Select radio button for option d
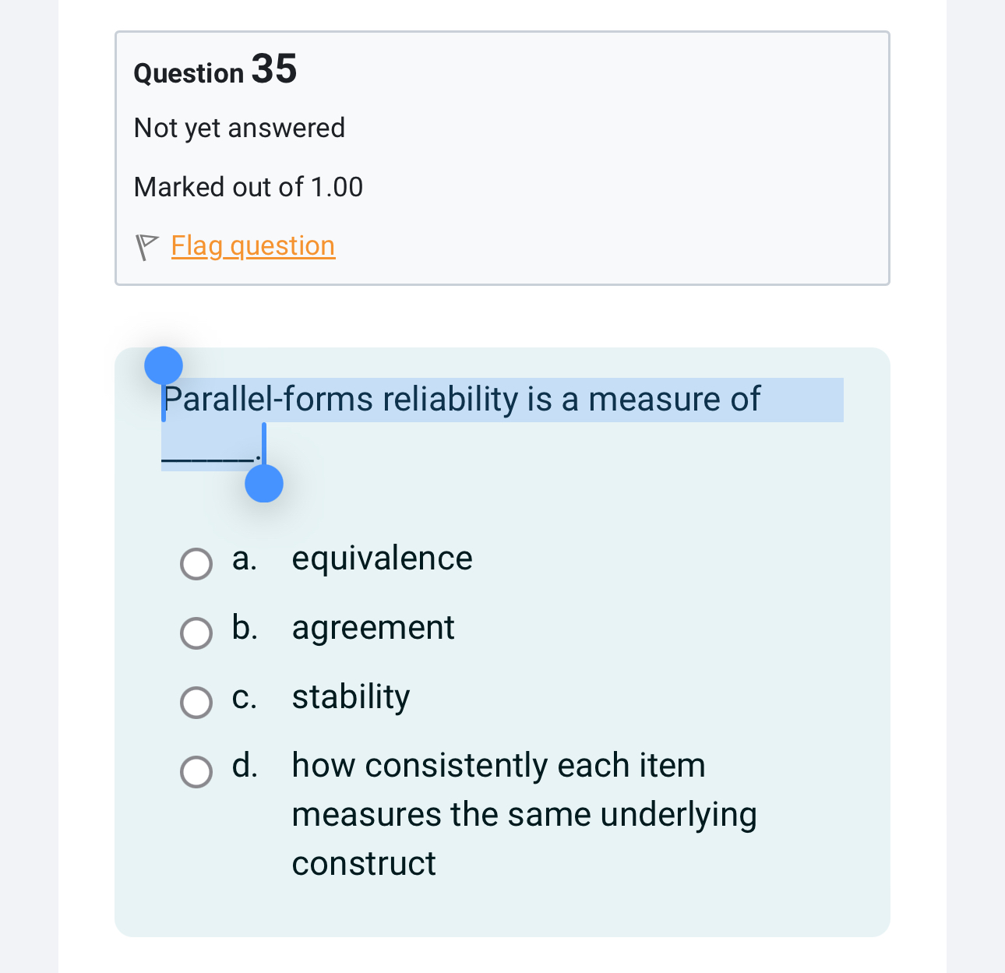The width and height of the screenshot is (1005, 973). (x=196, y=772)
